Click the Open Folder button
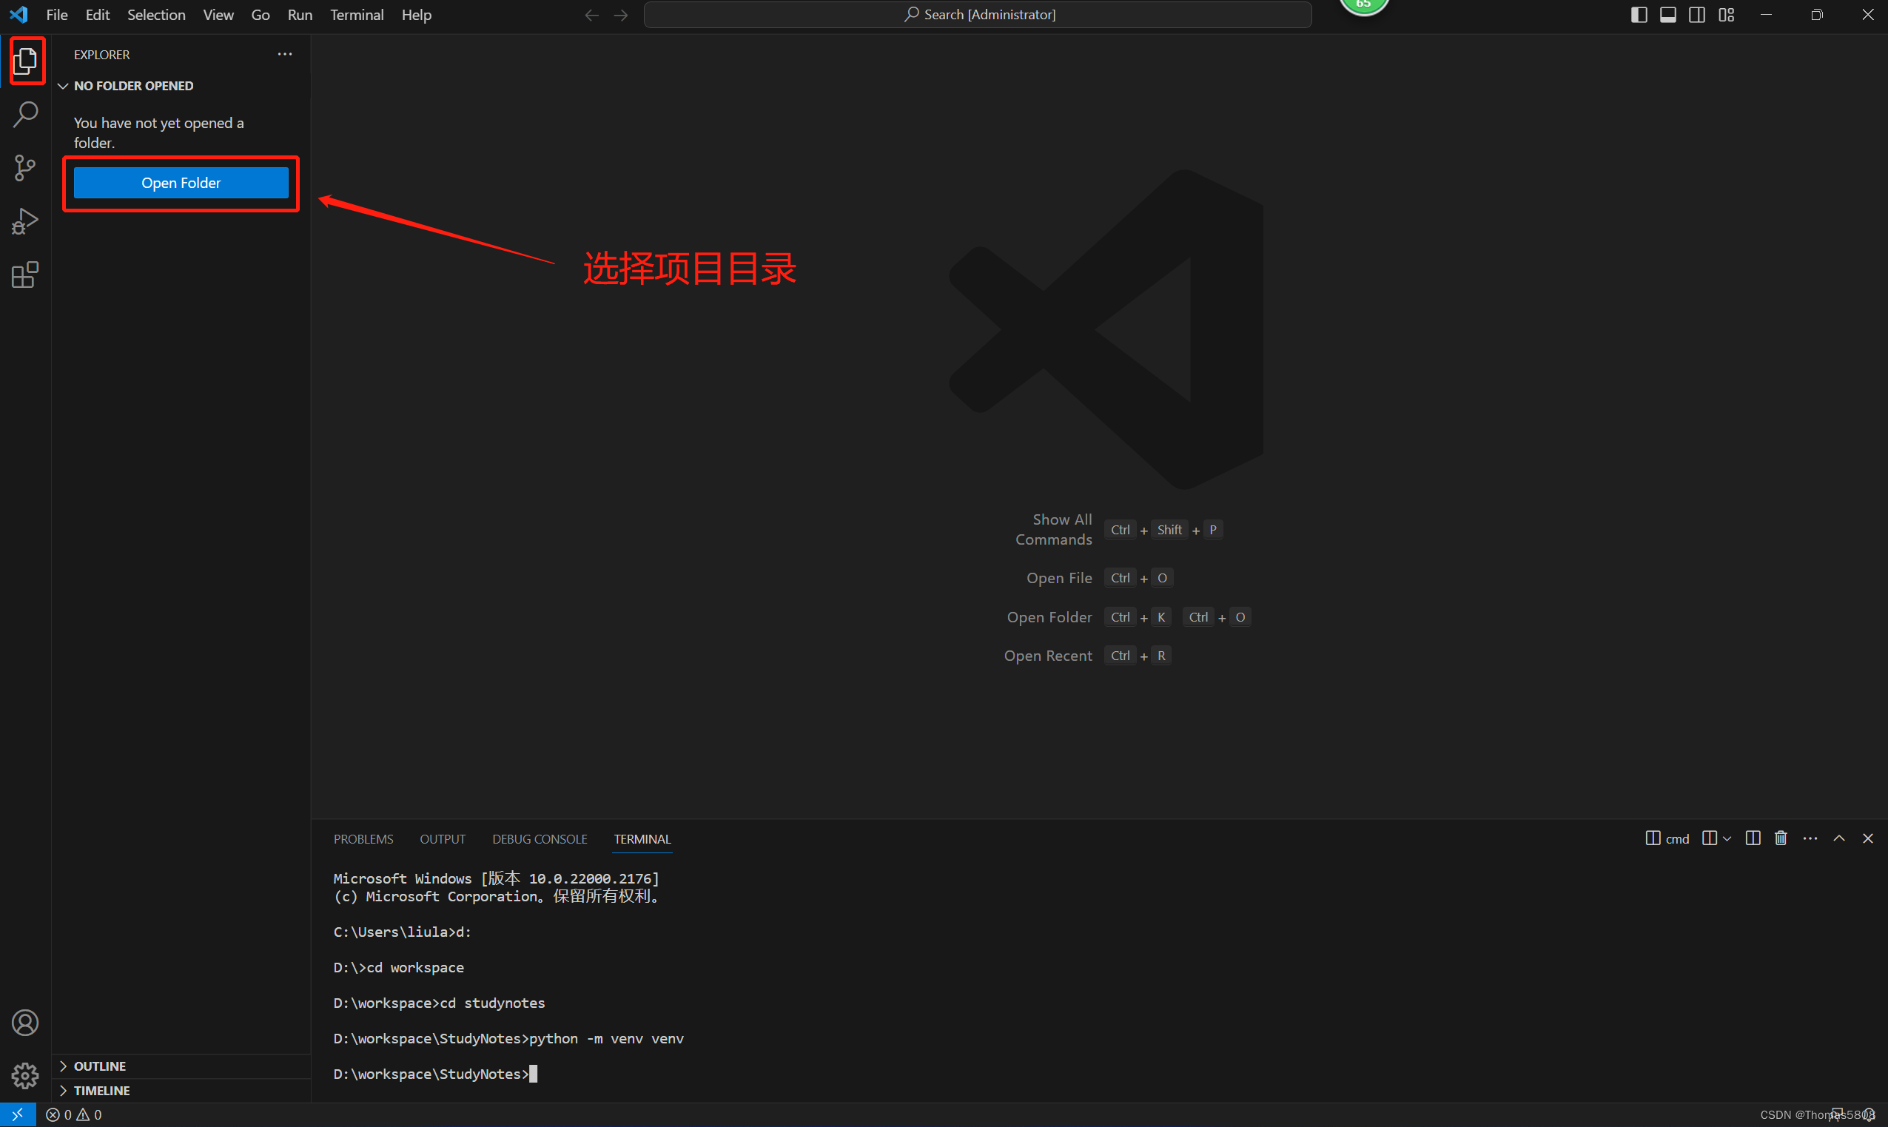This screenshot has height=1127, width=1888. coord(181,183)
